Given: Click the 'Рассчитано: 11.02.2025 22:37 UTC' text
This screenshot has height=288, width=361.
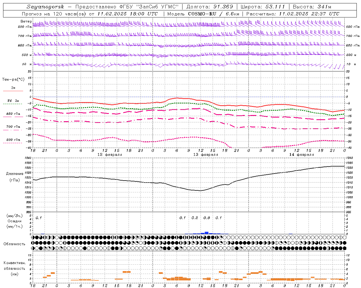Looking at the screenshot, I should pos(293,14).
